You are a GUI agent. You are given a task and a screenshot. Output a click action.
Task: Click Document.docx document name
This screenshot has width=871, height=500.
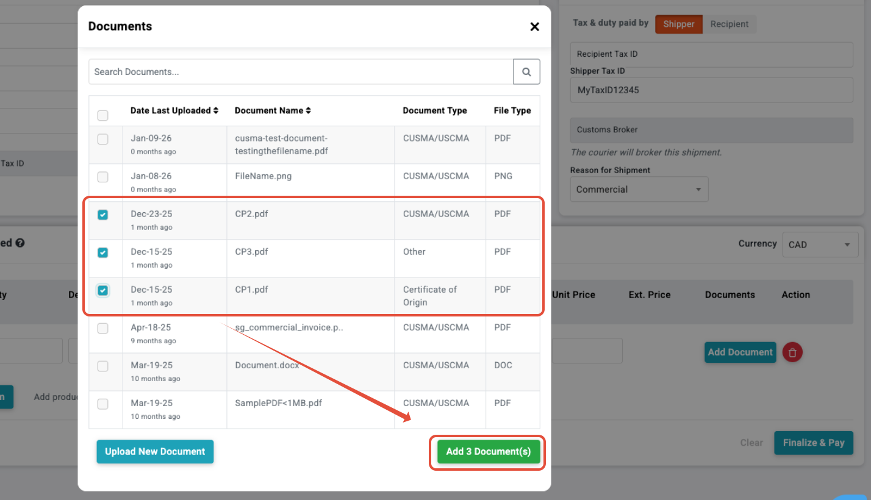267,365
